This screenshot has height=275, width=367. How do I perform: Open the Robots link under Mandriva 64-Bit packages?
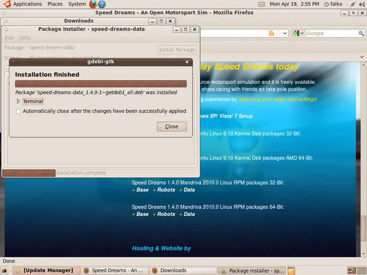click(166, 214)
